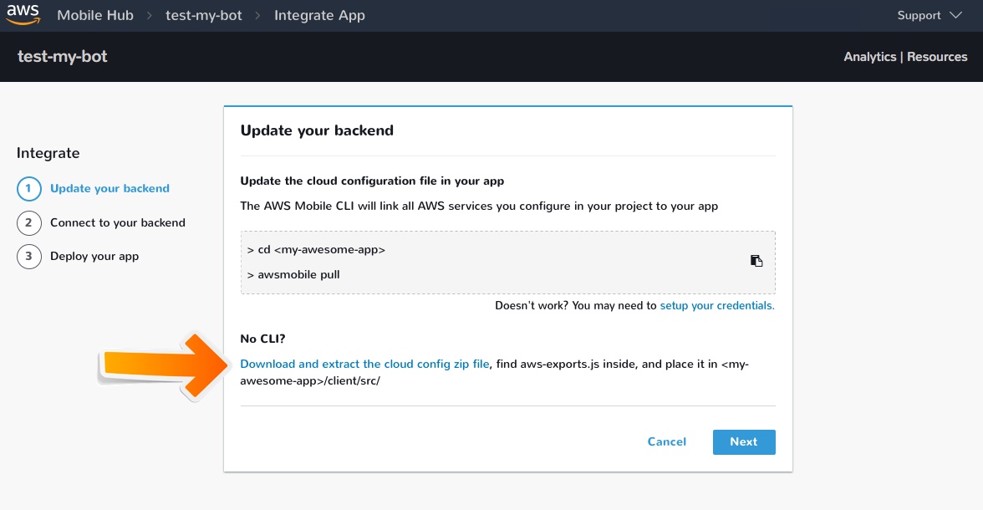The width and height of the screenshot is (983, 510).
Task: Open the Resources link
Action: tap(937, 57)
